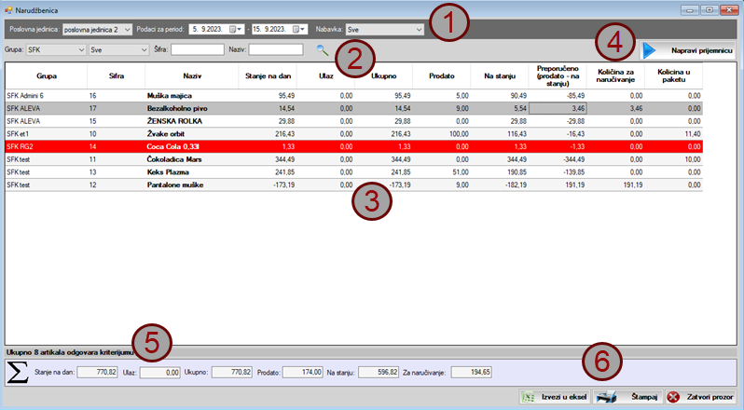
Task: Click the Količina za naručivanje header
Action: (x=615, y=75)
